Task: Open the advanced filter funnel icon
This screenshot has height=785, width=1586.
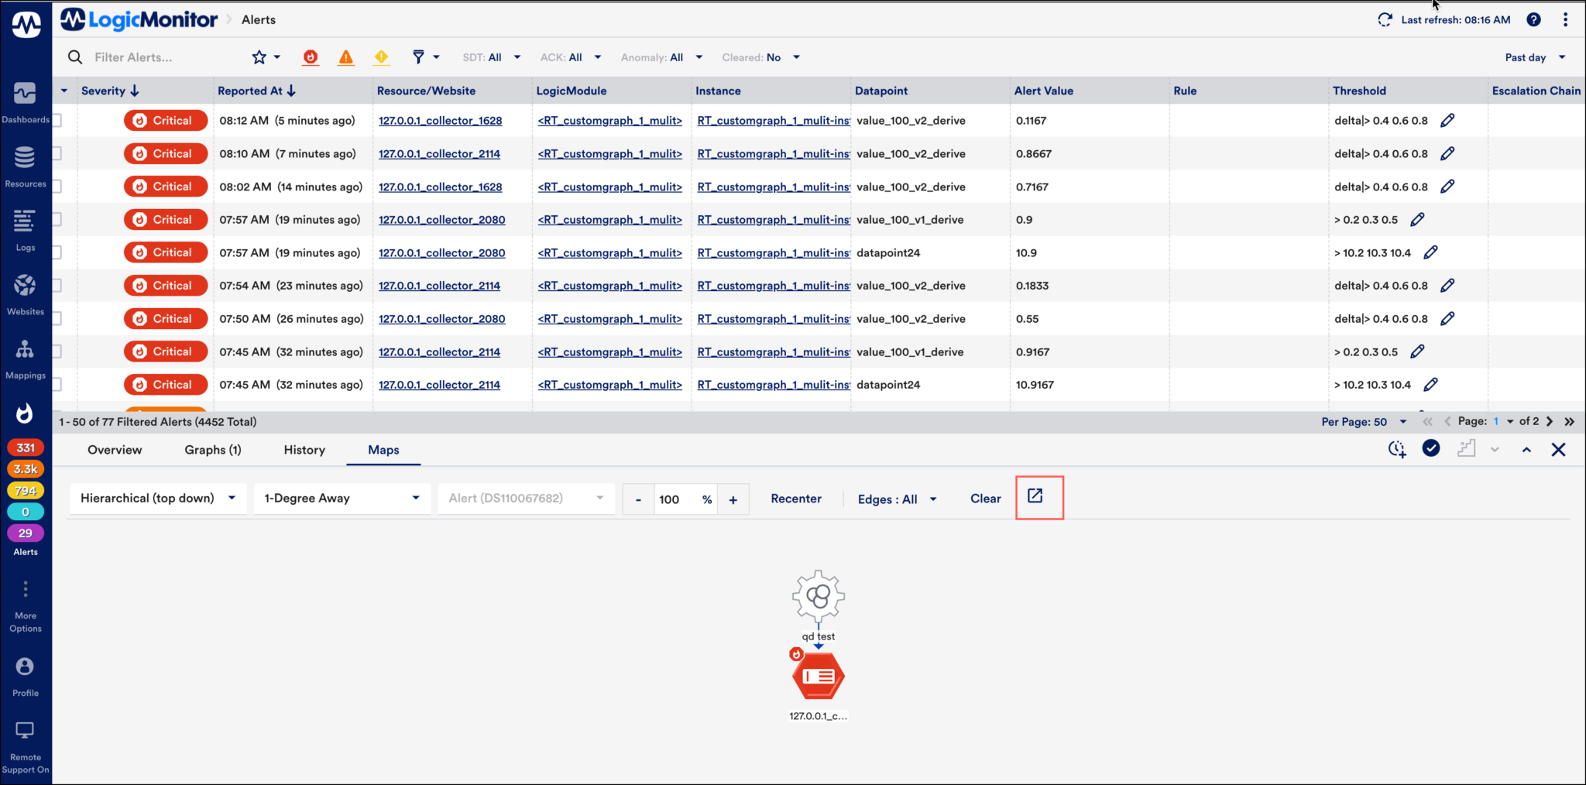Action: click(417, 57)
